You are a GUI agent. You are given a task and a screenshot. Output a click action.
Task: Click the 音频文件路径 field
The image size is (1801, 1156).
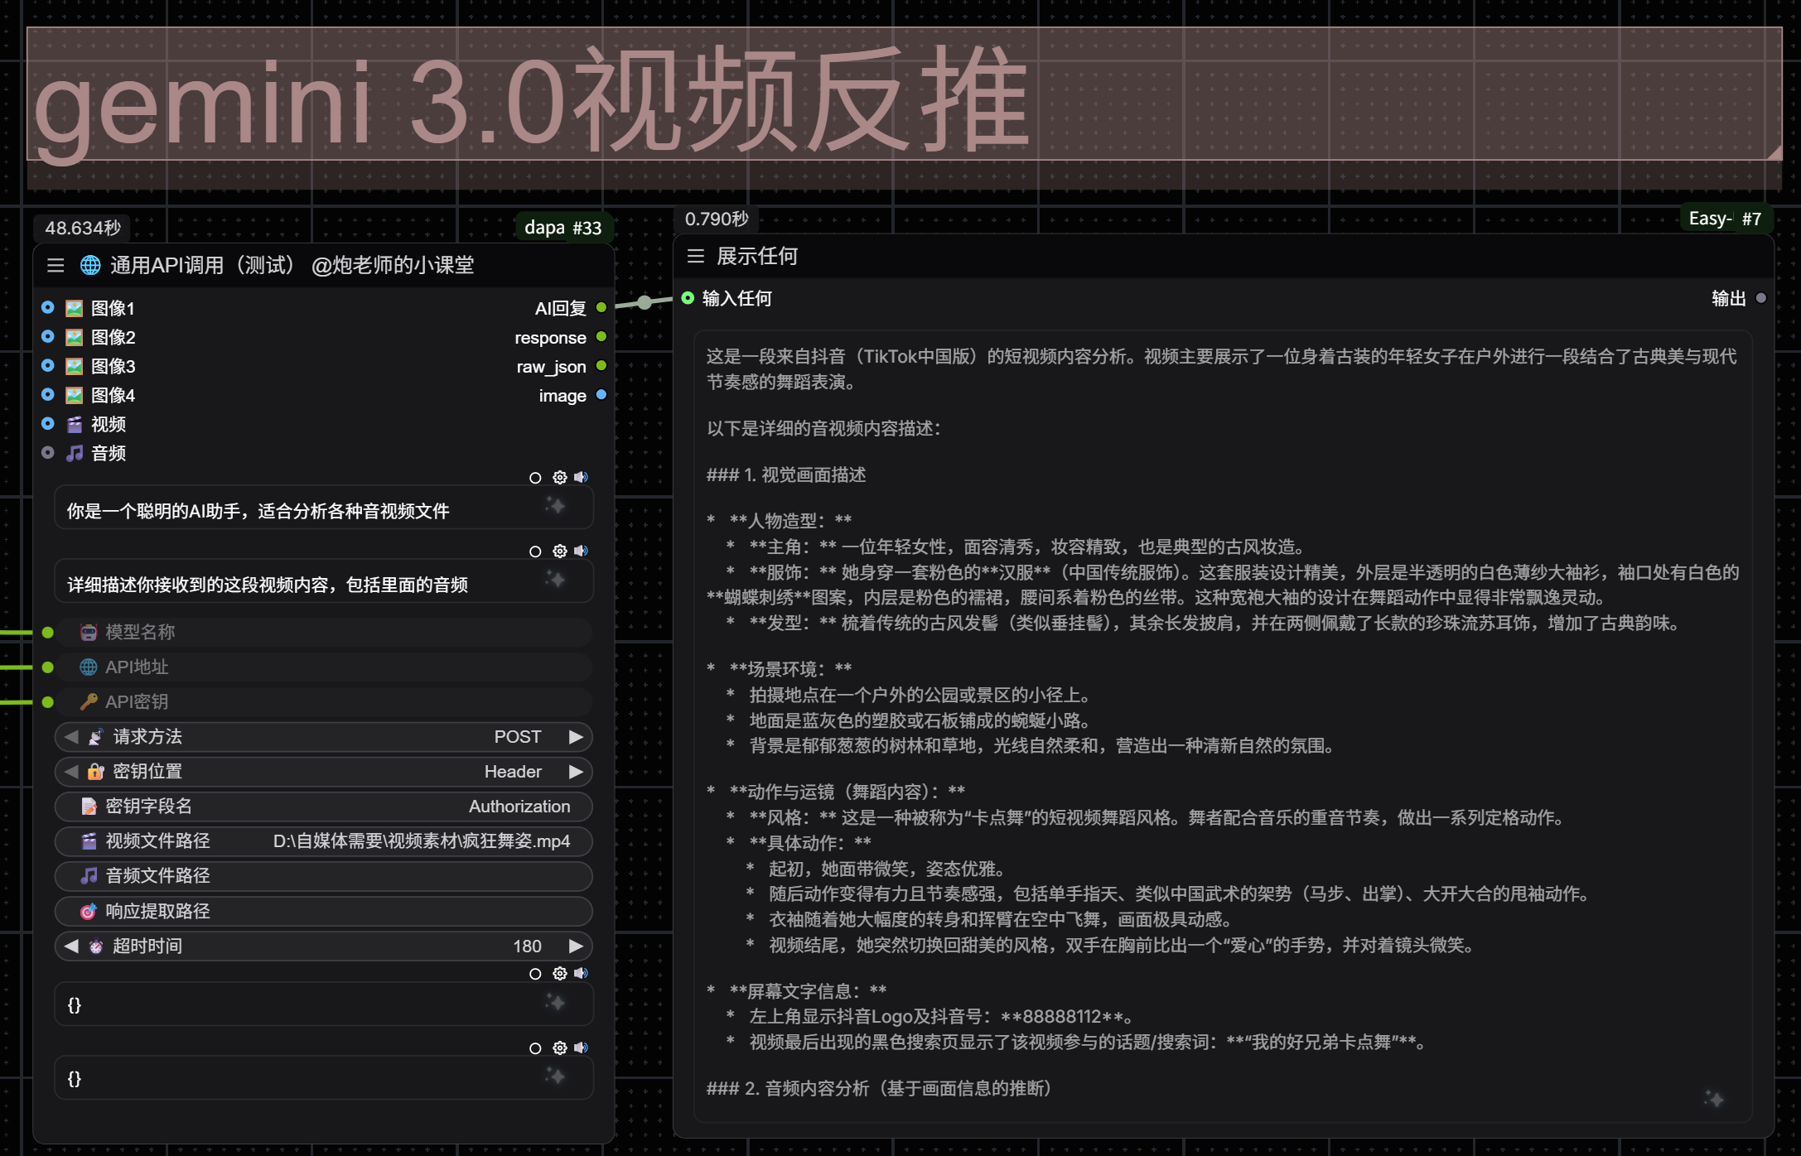point(324,875)
